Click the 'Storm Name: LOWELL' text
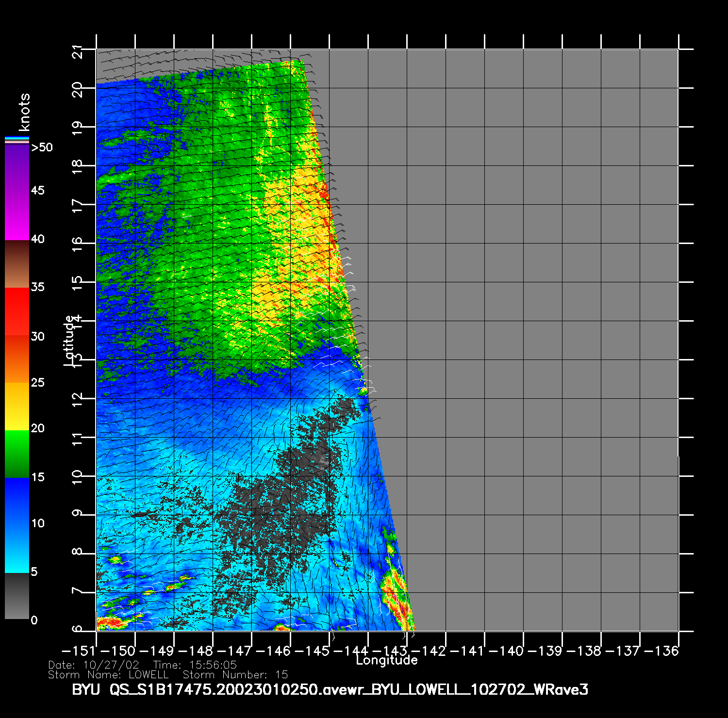The width and height of the screenshot is (728, 718). [x=108, y=675]
